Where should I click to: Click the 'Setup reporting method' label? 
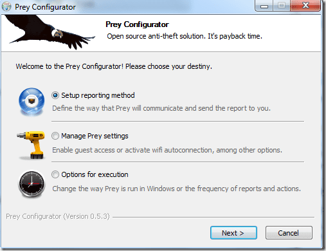click(x=98, y=95)
